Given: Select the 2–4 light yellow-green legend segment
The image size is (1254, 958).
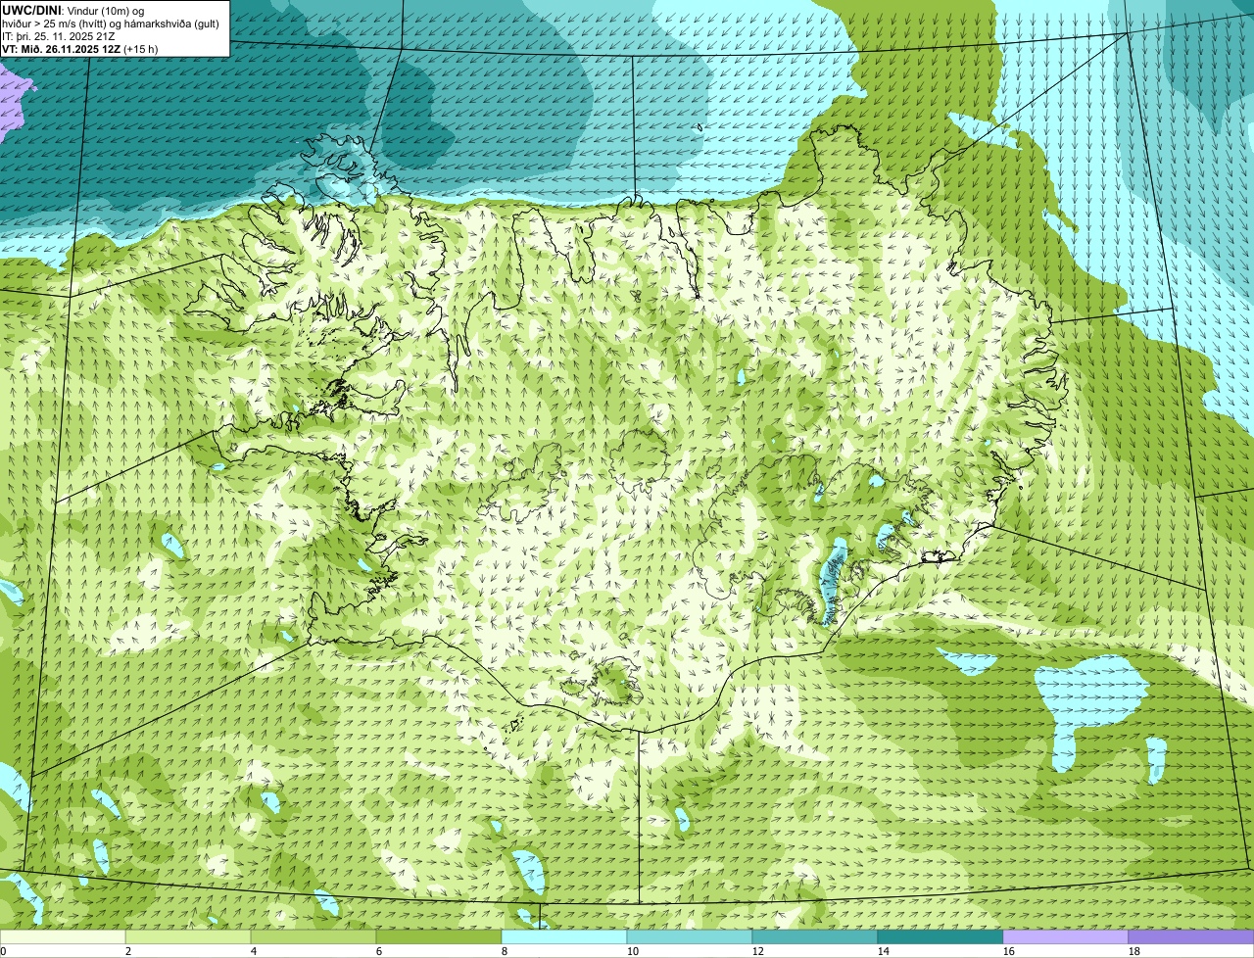Looking at the screenshot, I should pos(188,936).
